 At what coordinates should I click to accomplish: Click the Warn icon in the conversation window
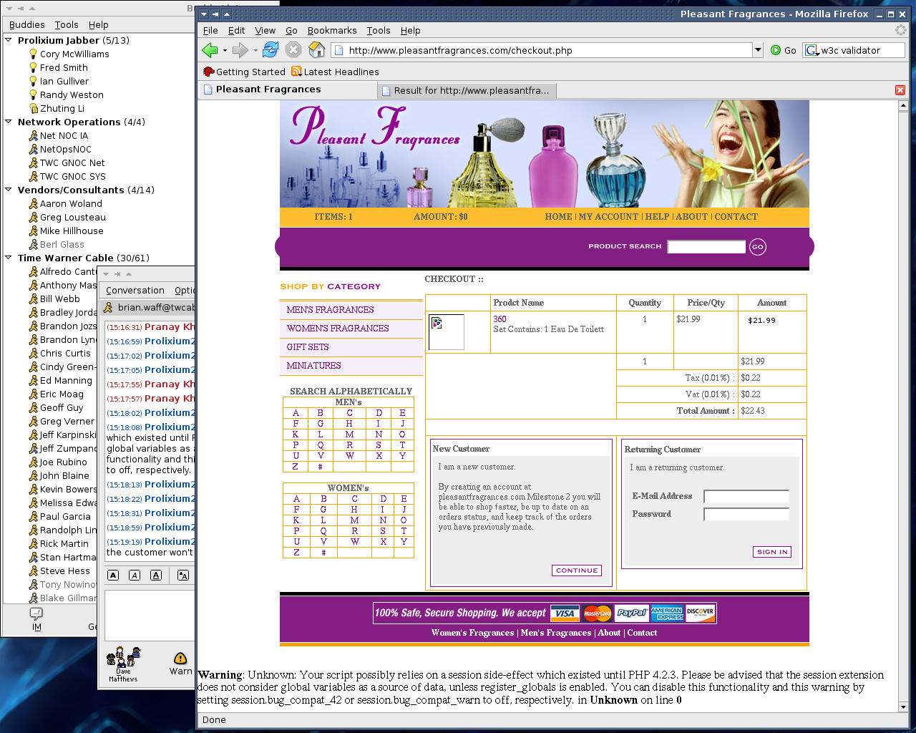point(180,663)
